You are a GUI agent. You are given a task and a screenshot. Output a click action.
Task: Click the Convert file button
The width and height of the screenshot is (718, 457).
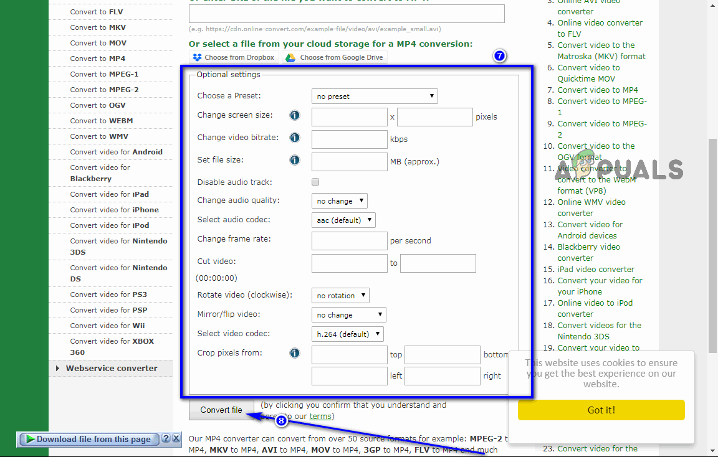221,410
